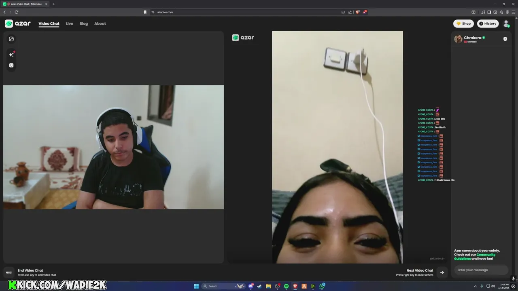518x291 pixels.
Task: Open File Explorer from the taskbar
Action: point(268,286)
